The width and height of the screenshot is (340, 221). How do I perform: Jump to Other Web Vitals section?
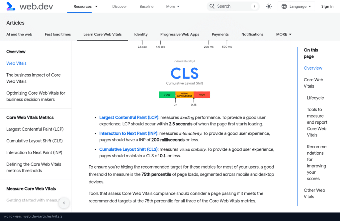314,193
